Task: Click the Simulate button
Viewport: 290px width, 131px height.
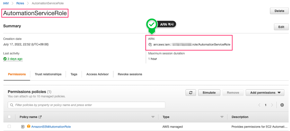Action: point(209,93)
